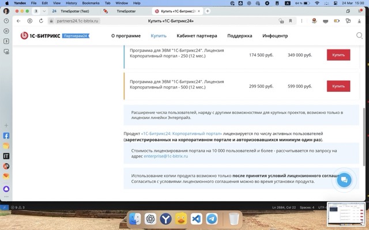Open Visual Studio Code from the Dock
Viewport: 369px width, 230px height.
(196, 219)
